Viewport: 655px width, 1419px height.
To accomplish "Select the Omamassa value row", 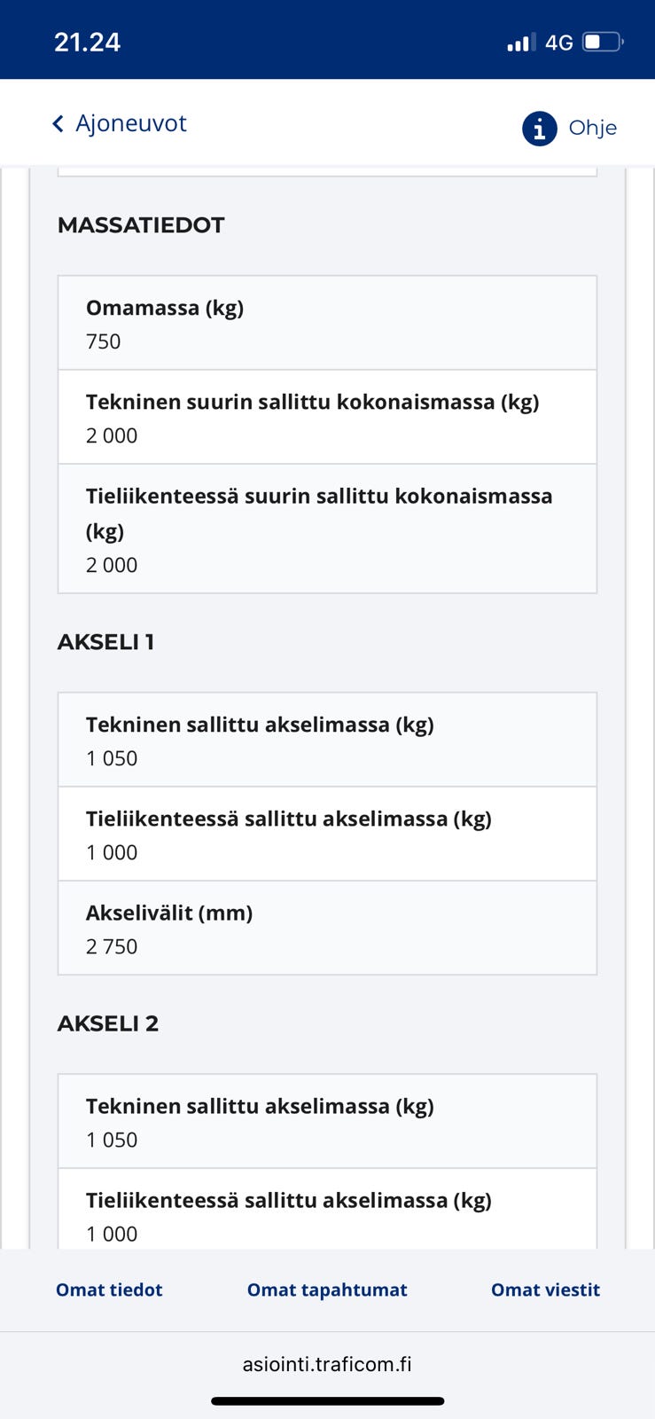I will pos(327,322).
